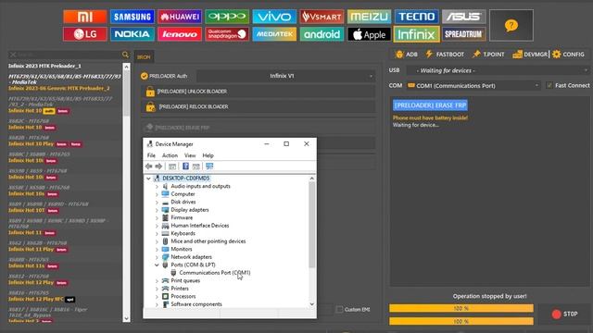
Task: Toggle the Fast Connect checkbox
Action: (x=549, y=86)
